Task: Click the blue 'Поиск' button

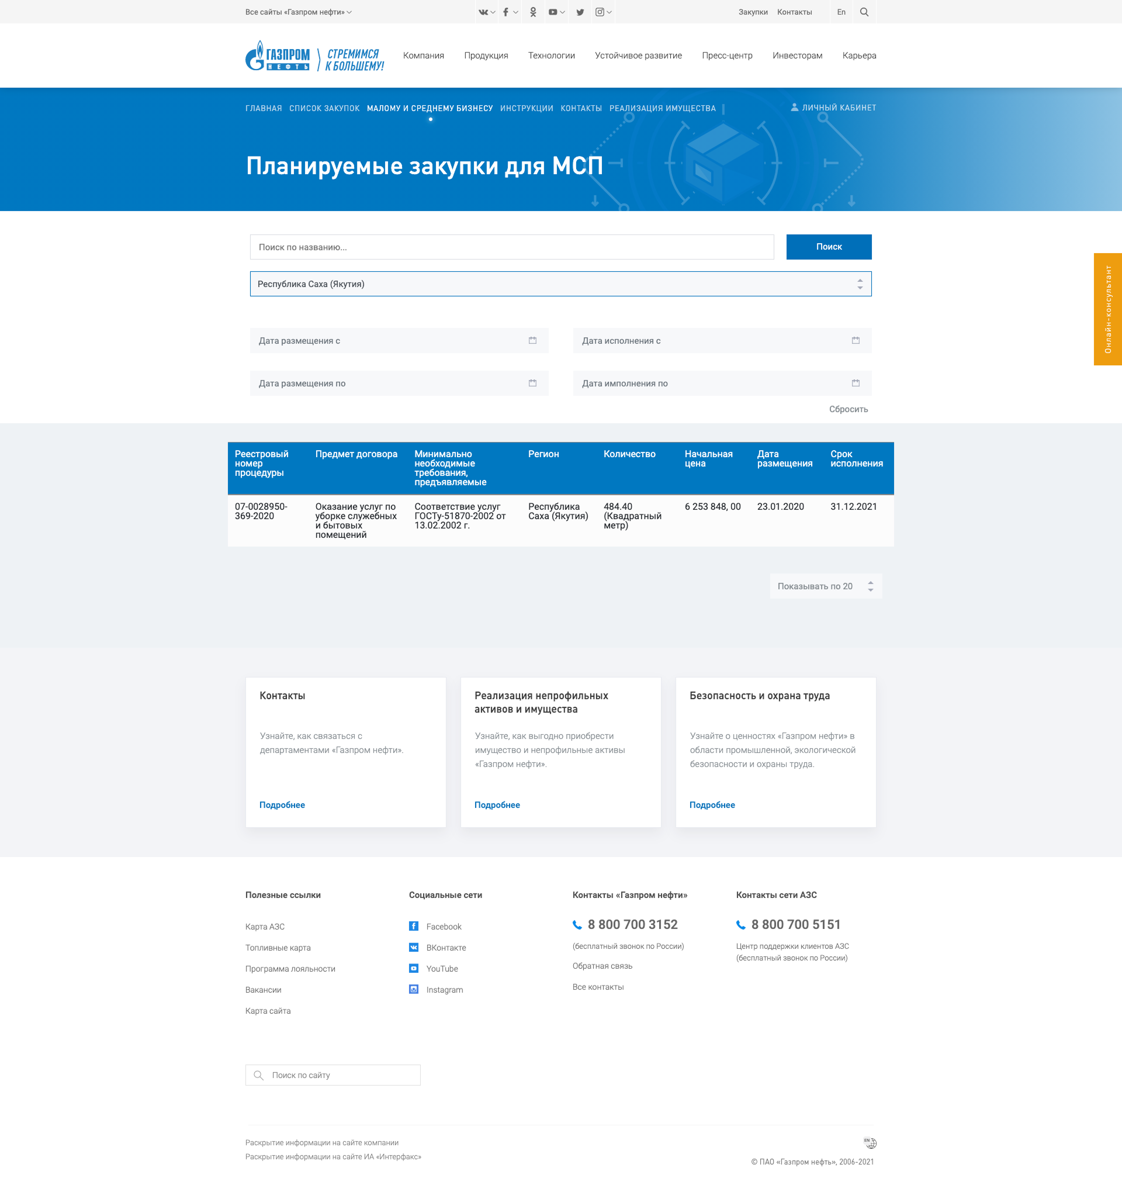Action: pos(828,247)
